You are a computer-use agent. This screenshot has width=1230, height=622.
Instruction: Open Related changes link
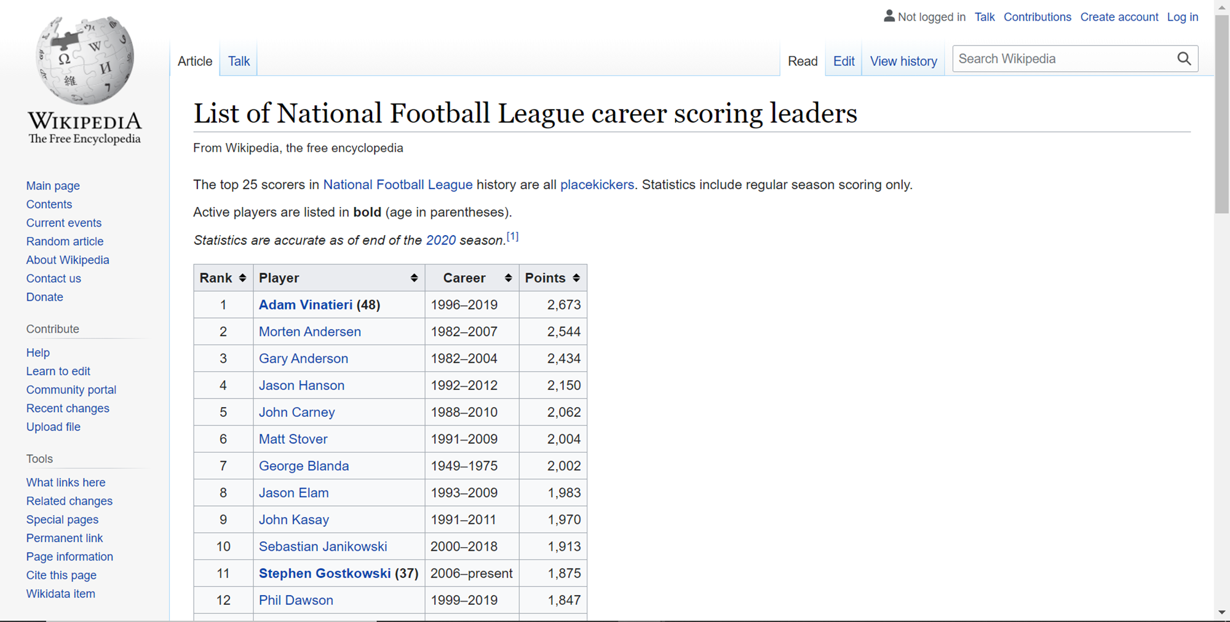(69, 501)
